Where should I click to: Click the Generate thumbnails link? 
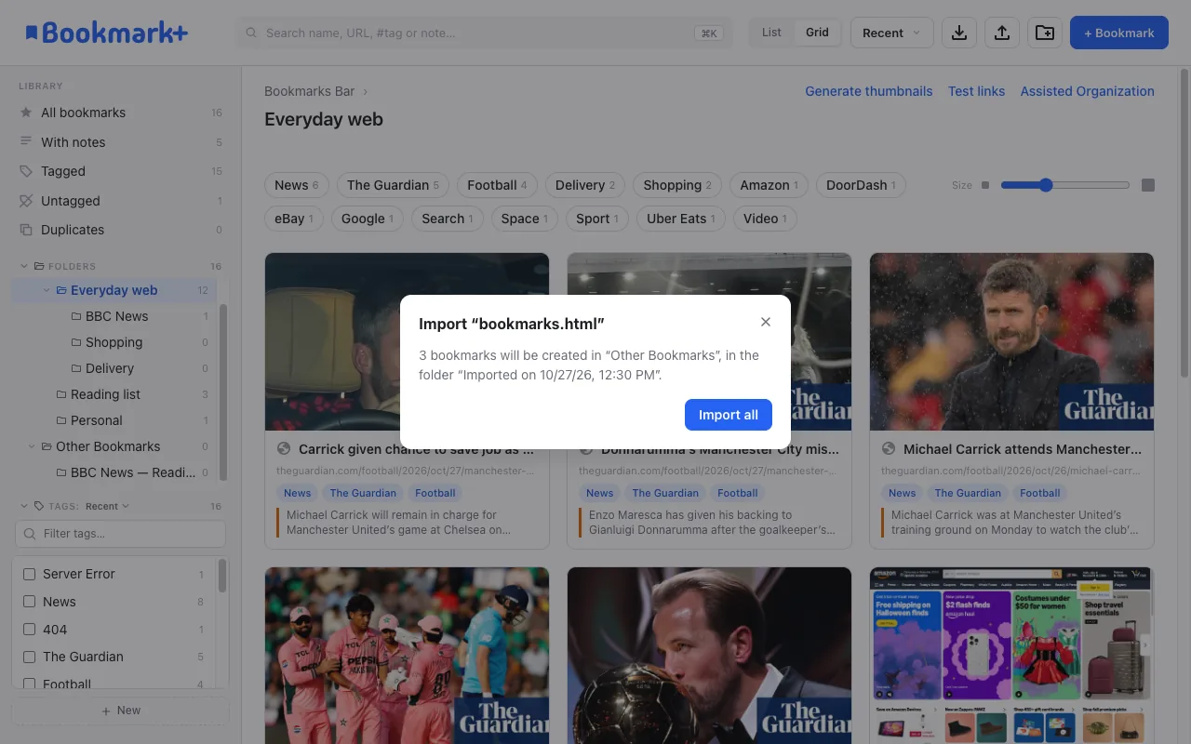coord(868,91)
